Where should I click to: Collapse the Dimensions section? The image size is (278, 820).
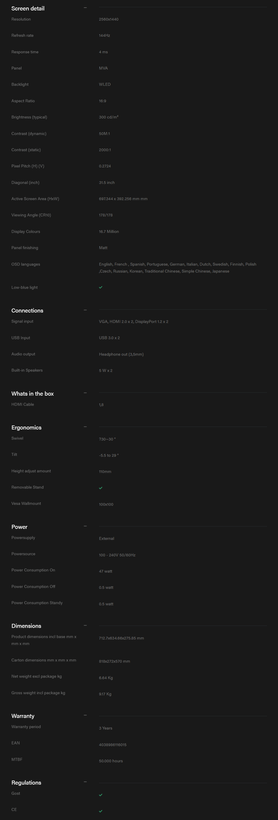[85, 625]
